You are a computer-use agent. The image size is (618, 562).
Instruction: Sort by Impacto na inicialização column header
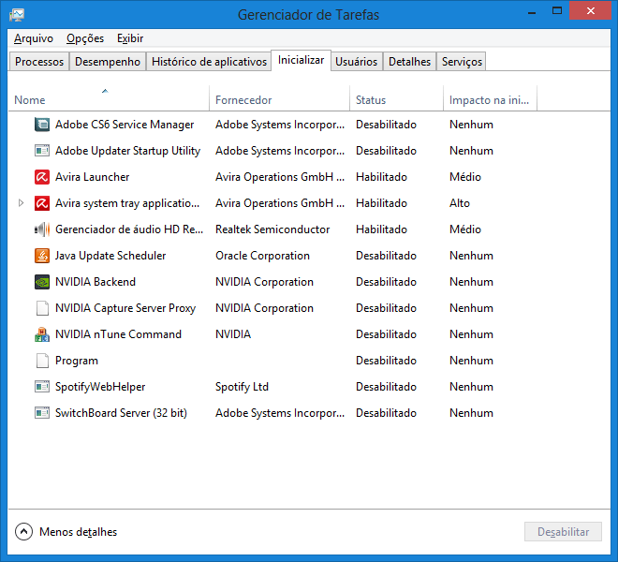490,100
